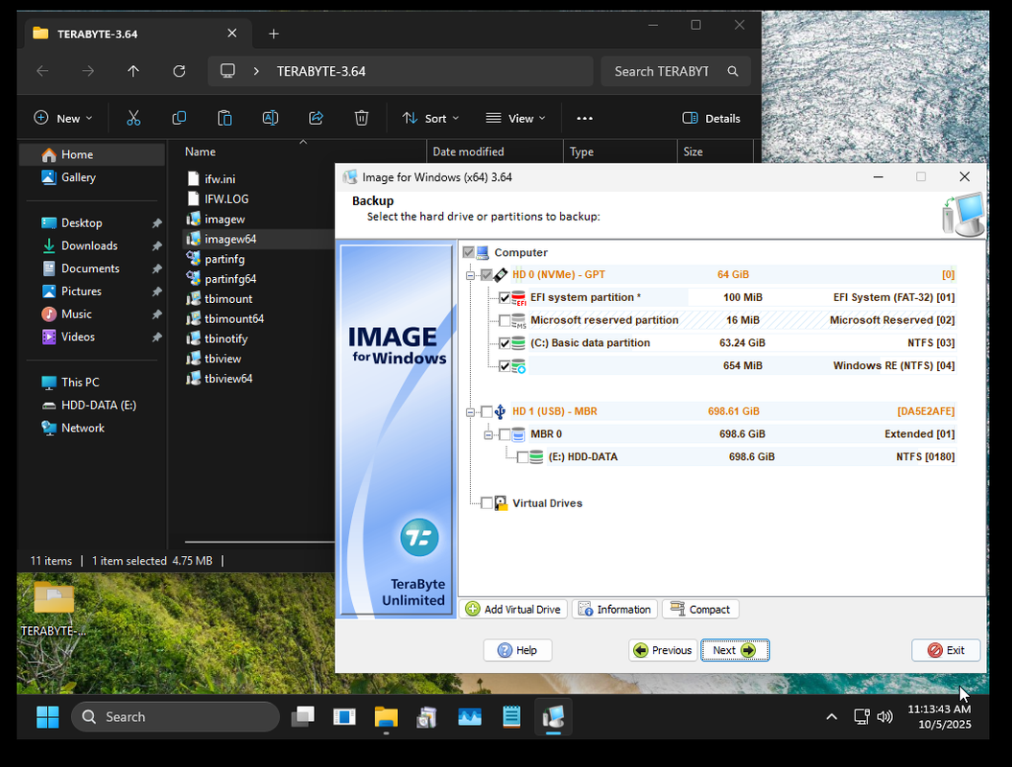This screenshot has height=767, width=1012.
Task: Open the Sort dropdown in Explorer
Action: [x=431, y=118]
